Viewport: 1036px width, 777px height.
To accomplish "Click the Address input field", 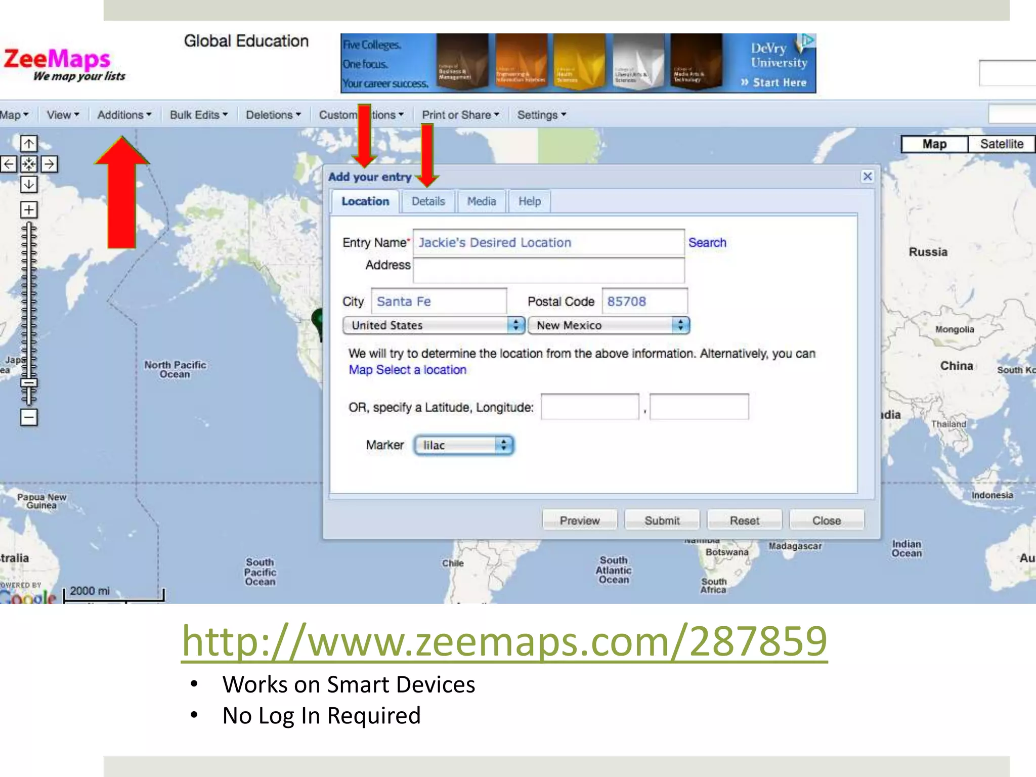I will 549,270.
